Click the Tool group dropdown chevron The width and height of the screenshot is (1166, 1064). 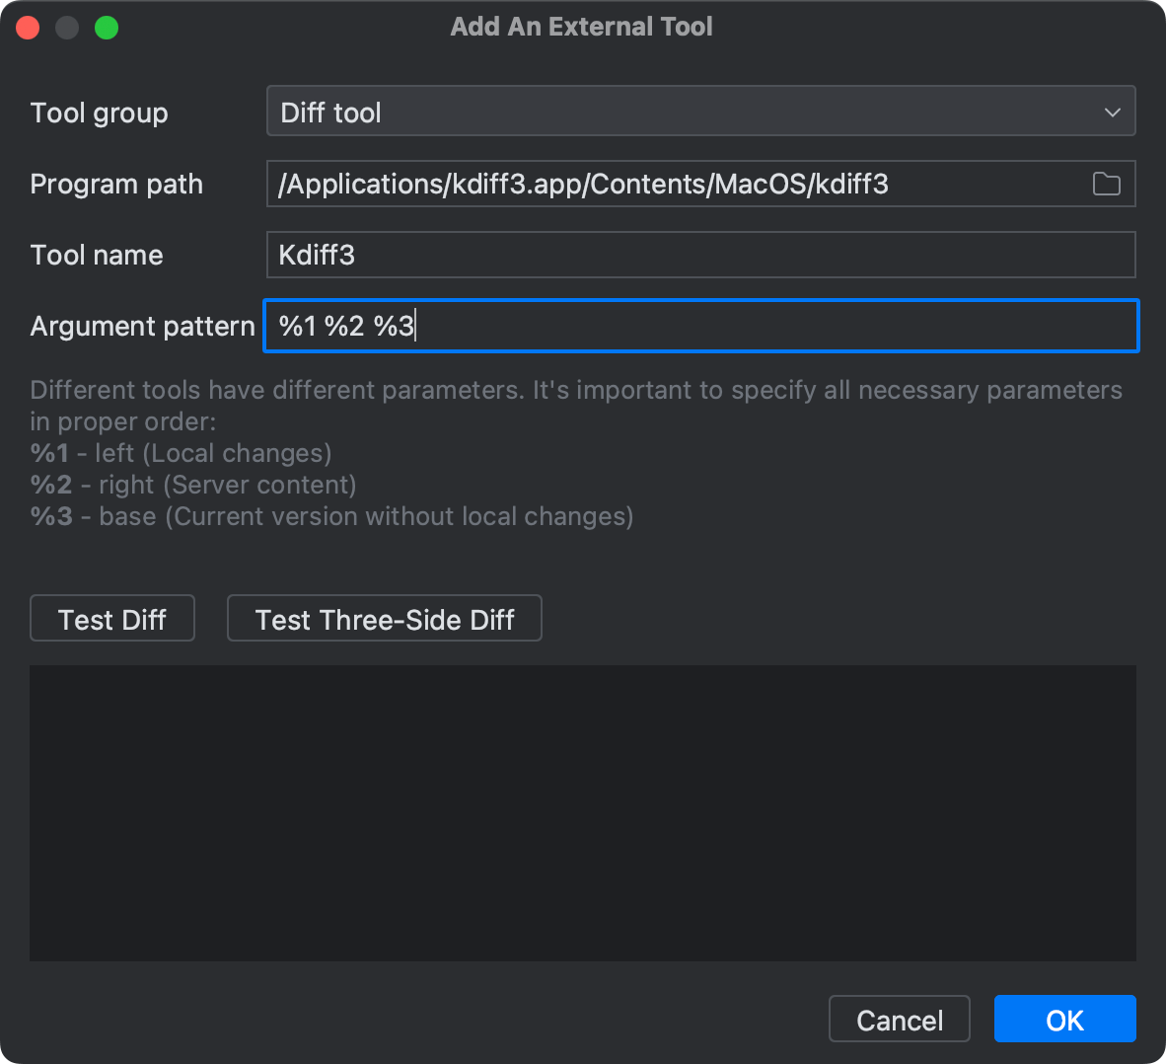coord(1112,111)
